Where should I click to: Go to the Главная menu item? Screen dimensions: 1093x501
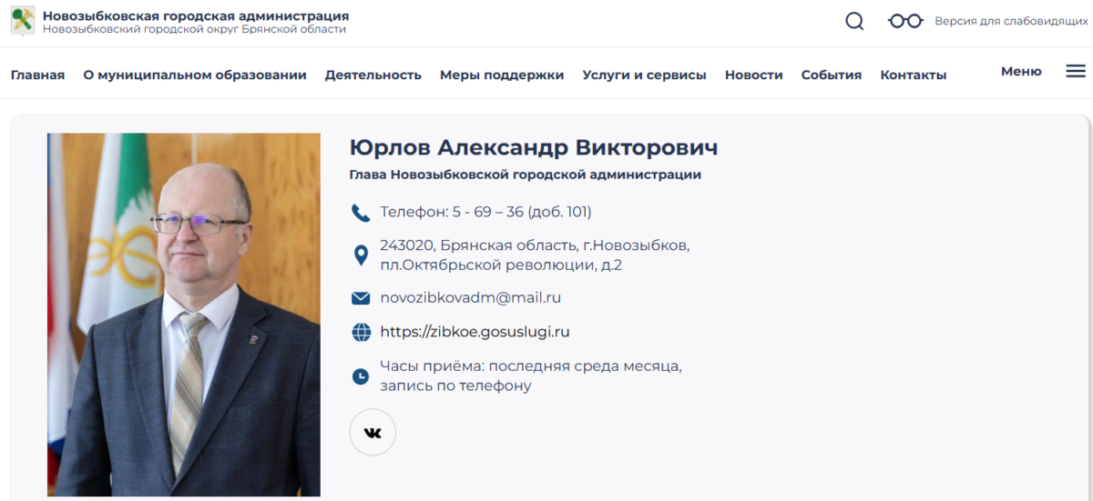click(x=37, y=75)
